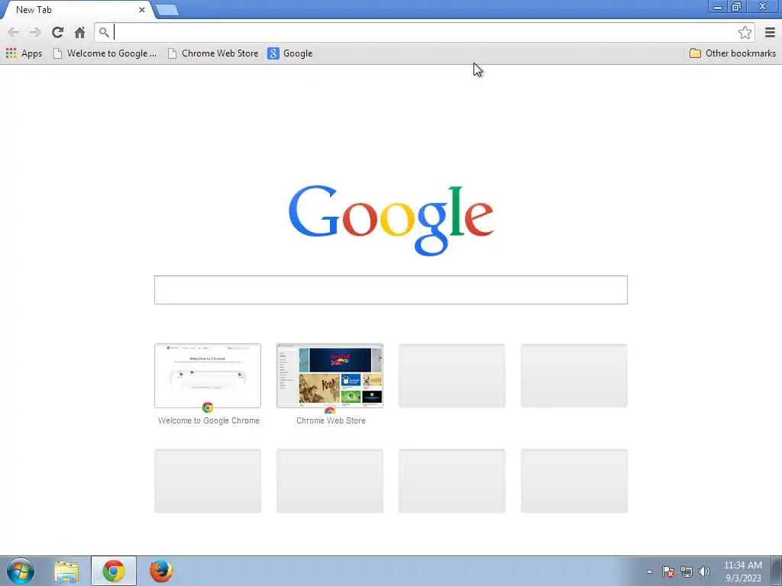Click the Google search box on page
782x586 pixels.
point(390,289)
